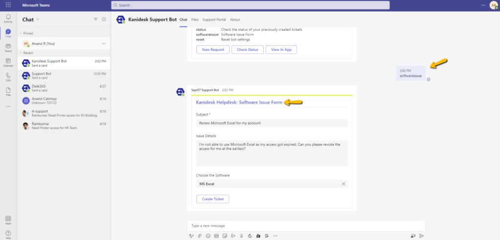500x240 pixels.
Task: Click the Check Status button
Action: 248,50
